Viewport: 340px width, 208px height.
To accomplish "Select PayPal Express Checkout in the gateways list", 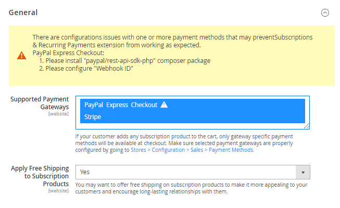I will (121, 105).
